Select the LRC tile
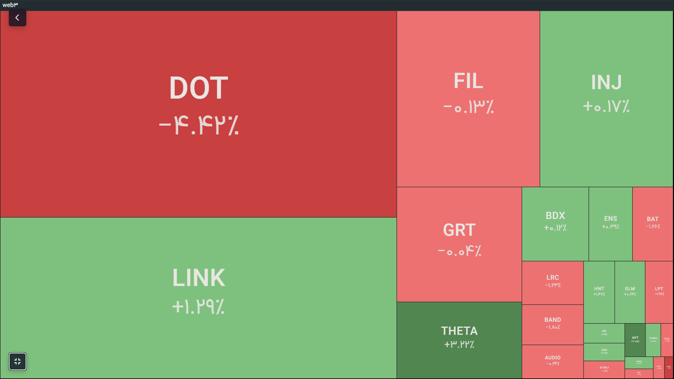The width and height of the screenshot is (674, 379). click(553, 283)
